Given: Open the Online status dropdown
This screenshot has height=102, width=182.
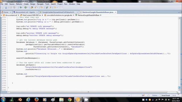Looking at the screenshot, I should coord(155,95).
